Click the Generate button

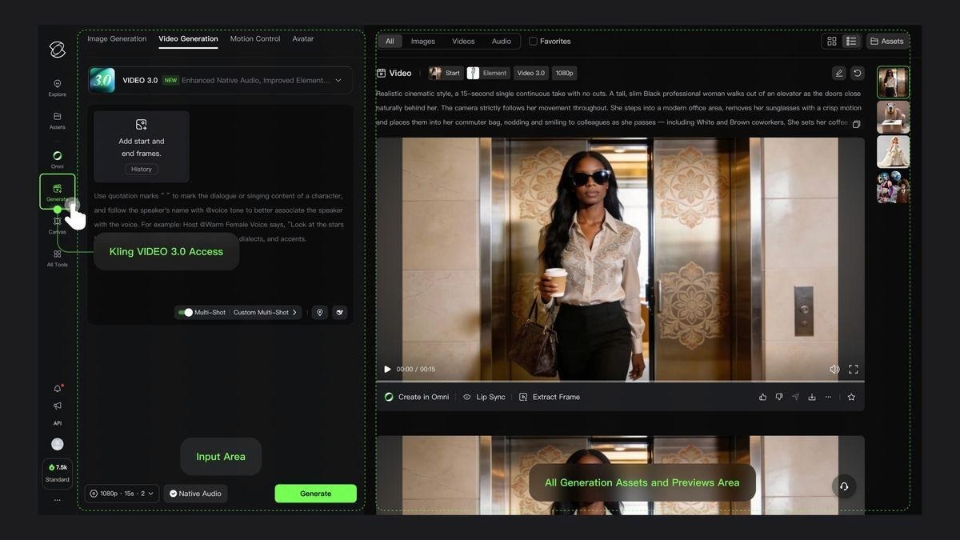315,493
